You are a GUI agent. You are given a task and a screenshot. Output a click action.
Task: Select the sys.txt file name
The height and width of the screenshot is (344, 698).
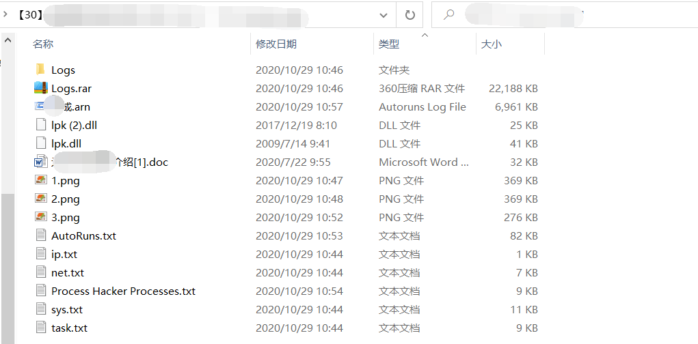point(67,309)
